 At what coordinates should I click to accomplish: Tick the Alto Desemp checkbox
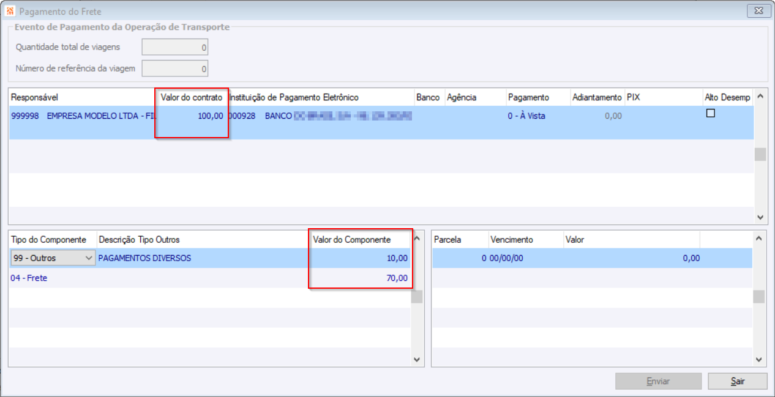(711, 113)
